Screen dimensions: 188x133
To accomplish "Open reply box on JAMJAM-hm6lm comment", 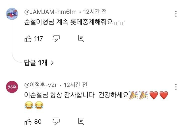I will click(81, 39).
